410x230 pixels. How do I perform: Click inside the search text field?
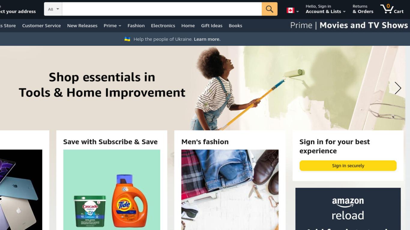point(162,9)
